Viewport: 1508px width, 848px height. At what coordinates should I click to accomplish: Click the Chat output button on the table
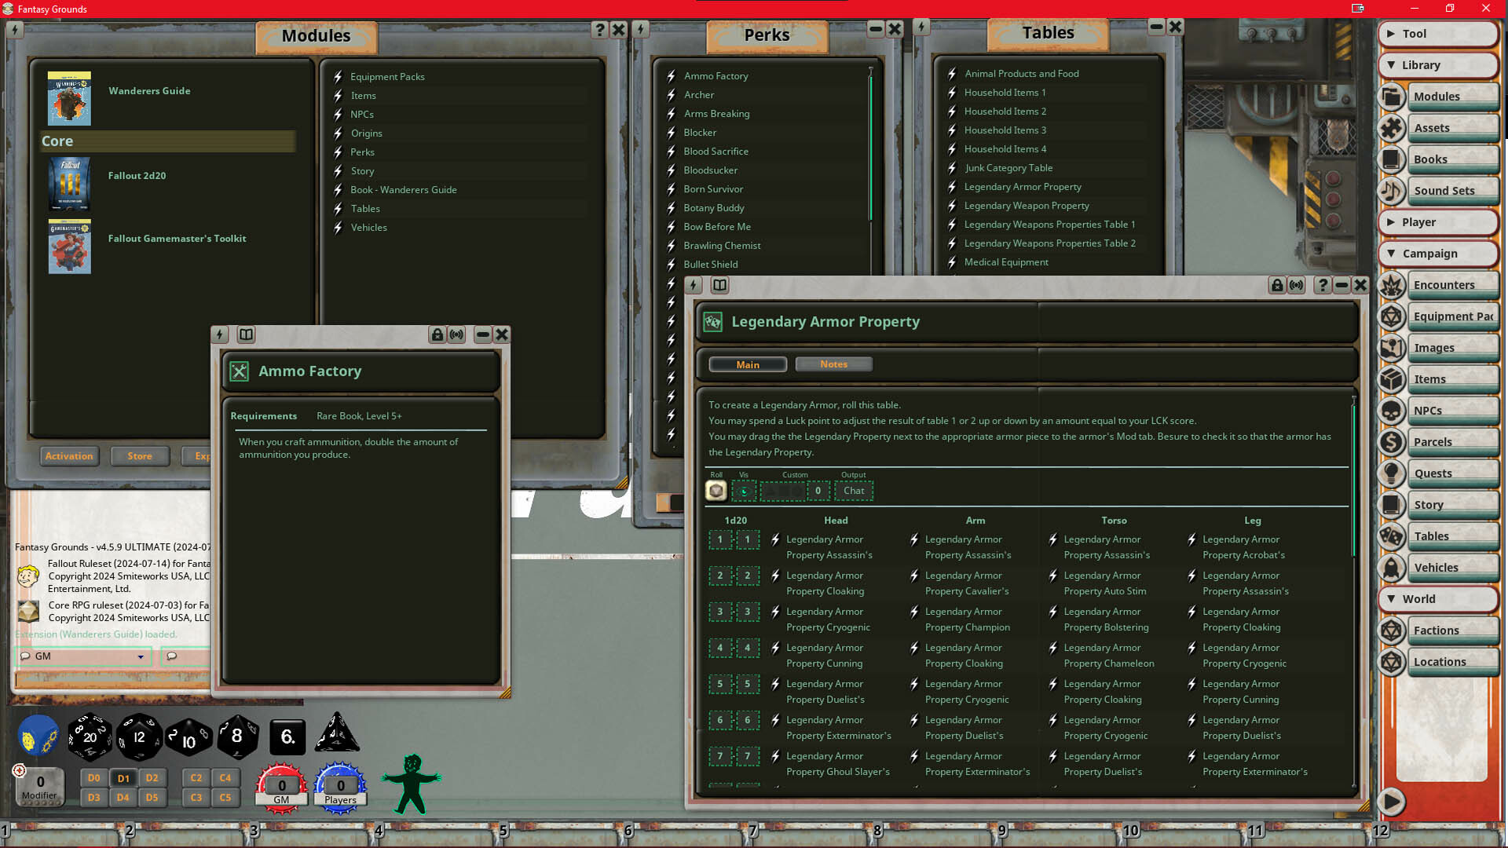pyautogui.click(x=854, y=490)
